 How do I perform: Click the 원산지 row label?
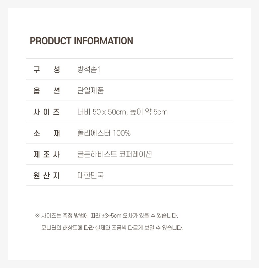point(47,175)
